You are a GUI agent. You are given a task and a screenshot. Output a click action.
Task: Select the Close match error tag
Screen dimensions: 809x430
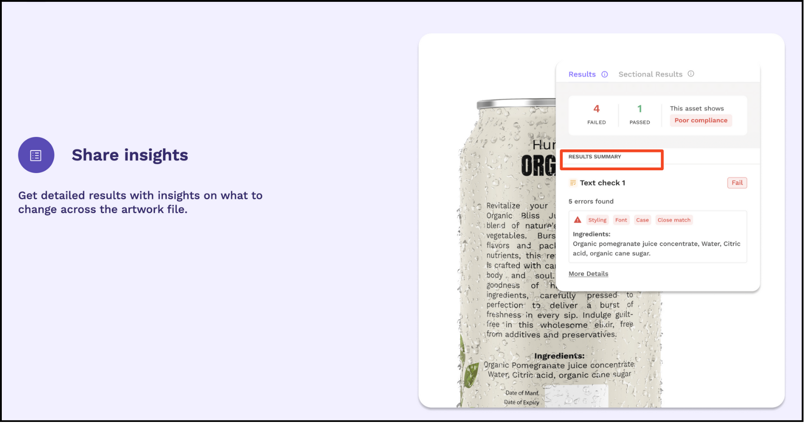pyautogui.click(x=674, y=220)
